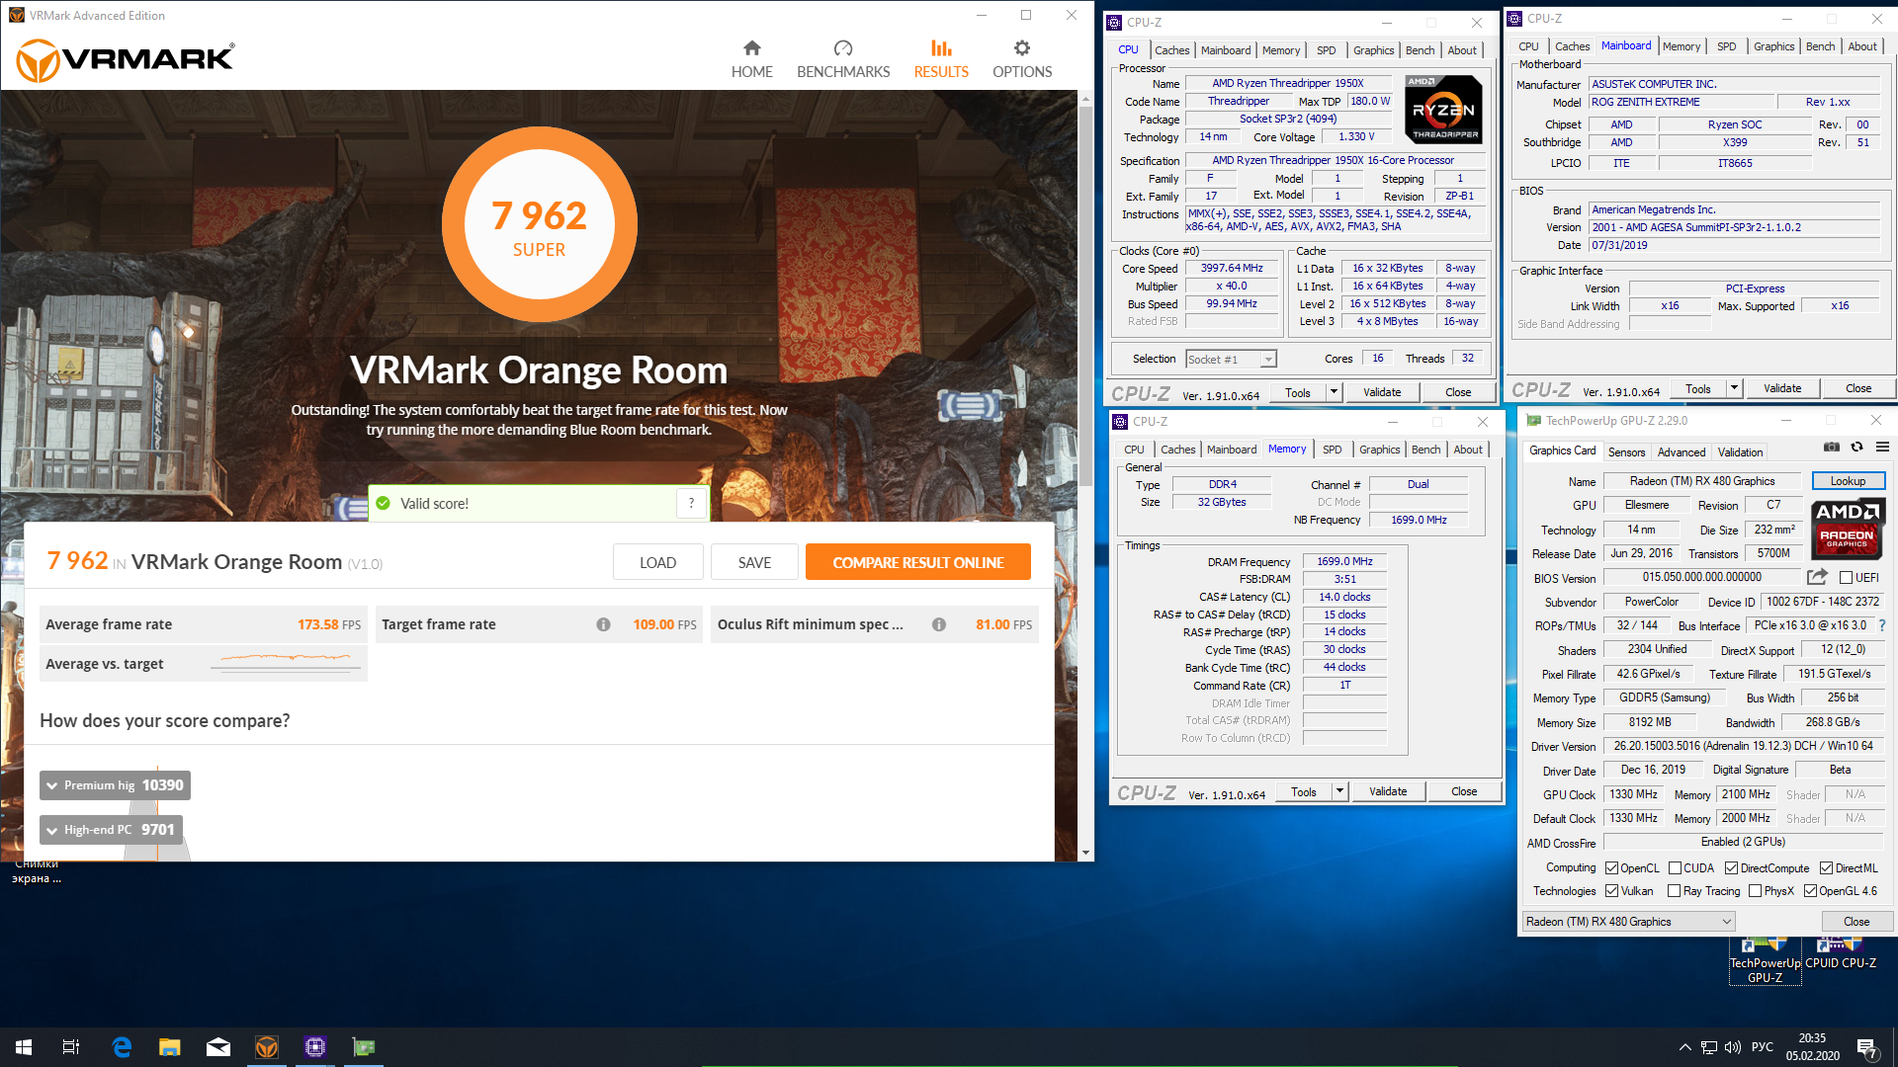
Task: Toggle UEFI checkbox in GPU-Z
Action: point(1846,578)
